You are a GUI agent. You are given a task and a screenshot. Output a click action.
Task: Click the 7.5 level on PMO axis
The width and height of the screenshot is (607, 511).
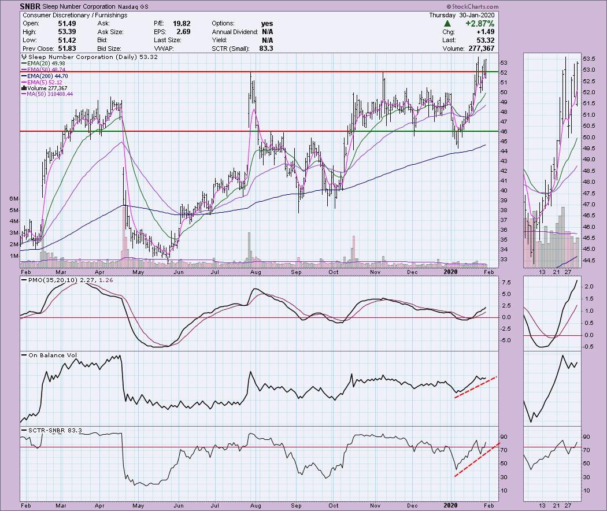[x=506, y=283]
